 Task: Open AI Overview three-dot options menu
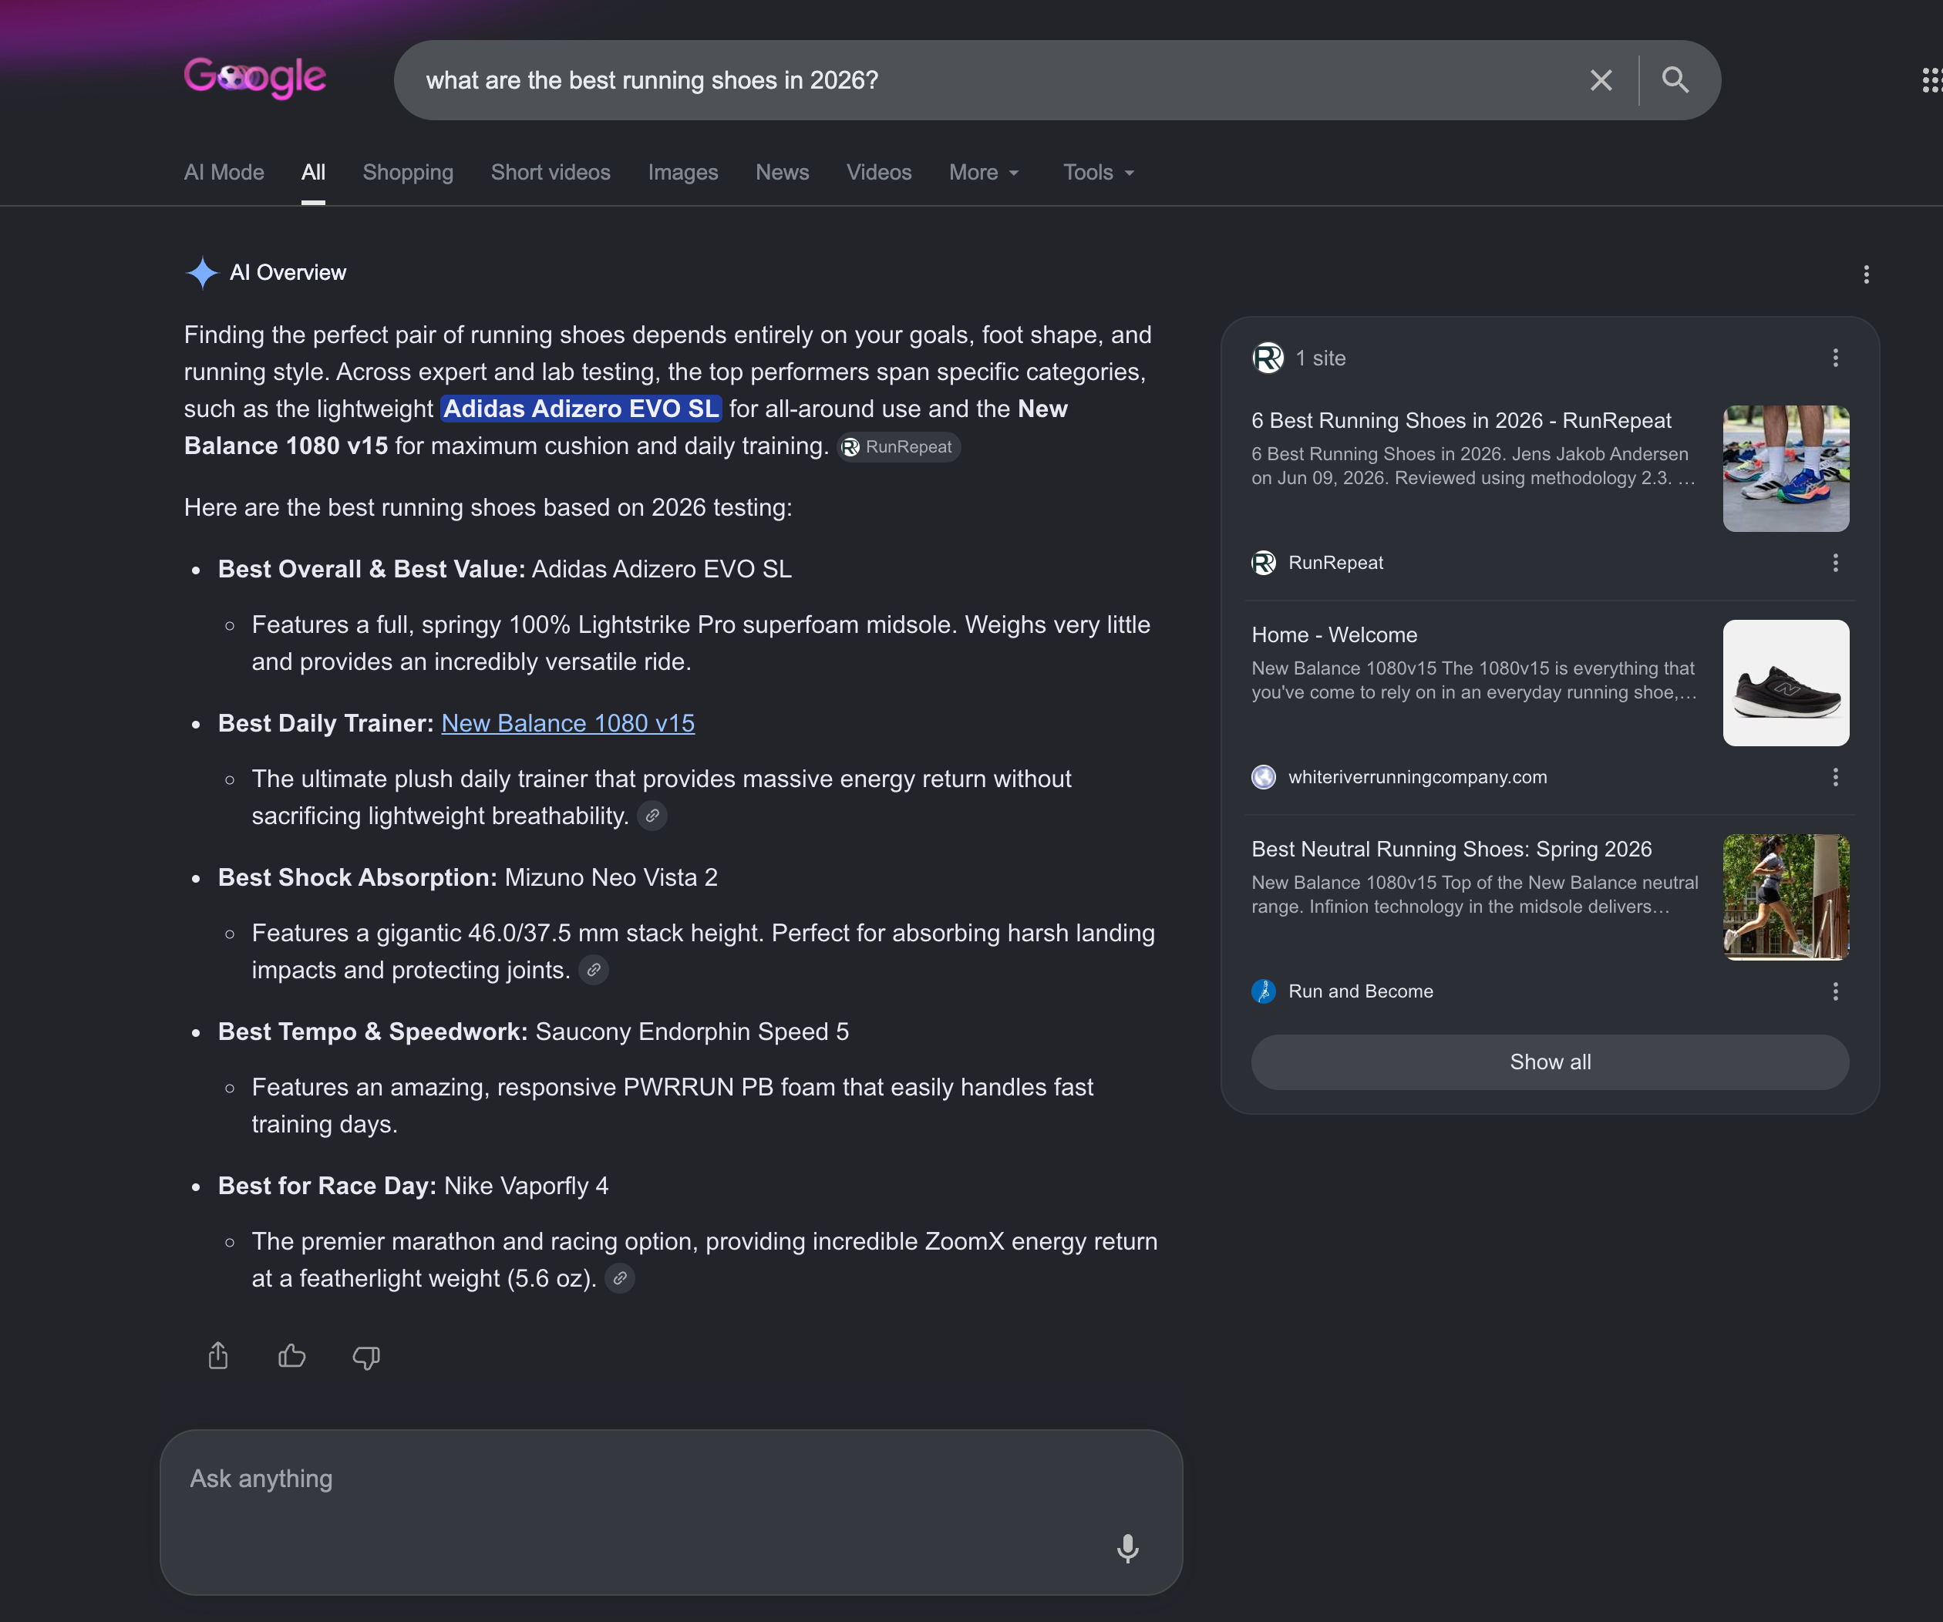click(x=1865, y=274)
